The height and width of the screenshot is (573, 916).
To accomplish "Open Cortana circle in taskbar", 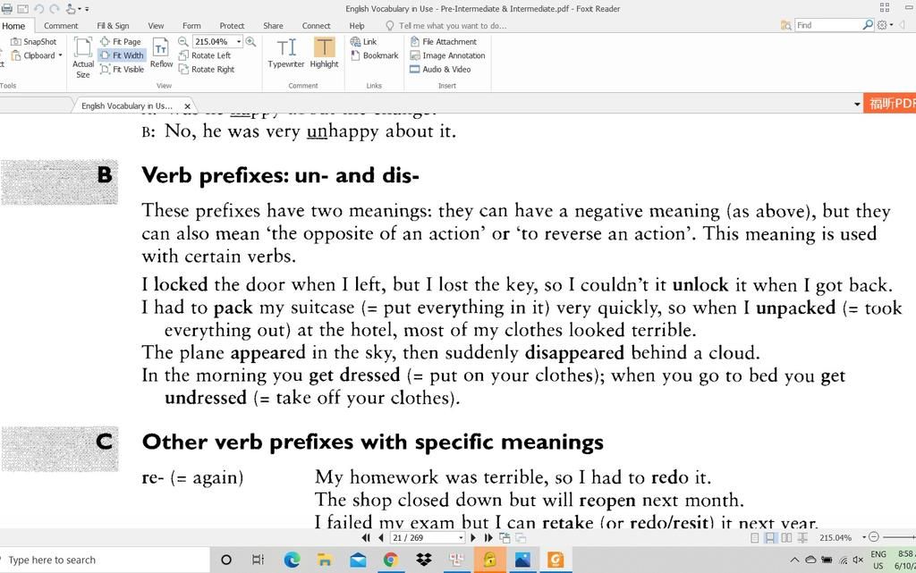I will (226, 560).
